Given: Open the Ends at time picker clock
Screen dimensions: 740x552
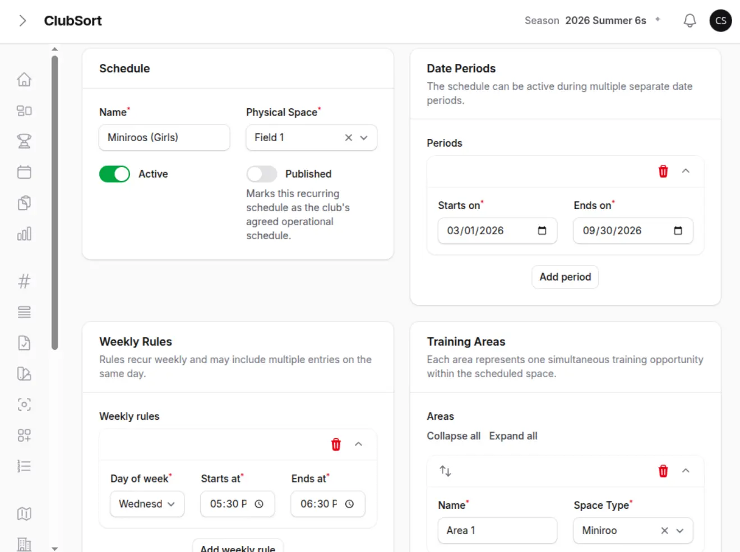Looking at the screenshot, I should click(x=349, y=504).
